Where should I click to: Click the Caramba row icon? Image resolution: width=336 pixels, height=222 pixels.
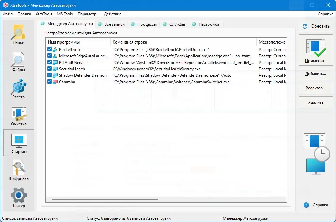tap(55, 82)
